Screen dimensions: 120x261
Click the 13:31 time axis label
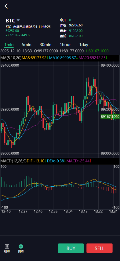[113, 211]
